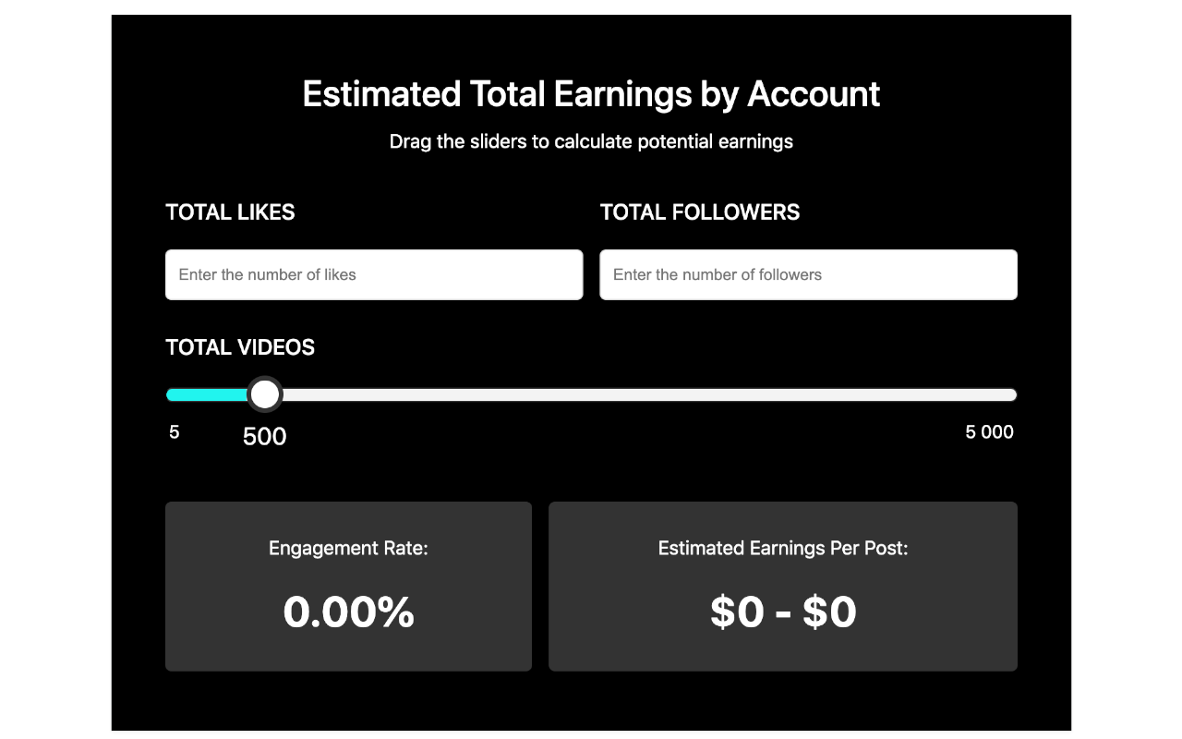
Task: Click the TOTAL LIKES heading
Action: [x=231, y=211]
